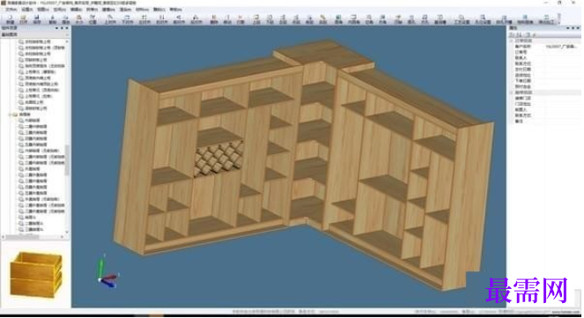The image size is (584, 318).
Task: Open the 帮助 (Help) menu
Action: coord(176,10)
